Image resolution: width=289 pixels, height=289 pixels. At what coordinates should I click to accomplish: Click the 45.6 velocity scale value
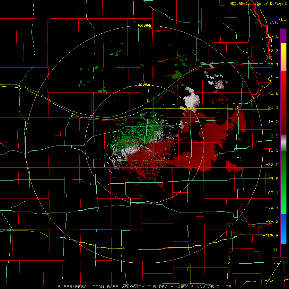click(x=273, y=93)
